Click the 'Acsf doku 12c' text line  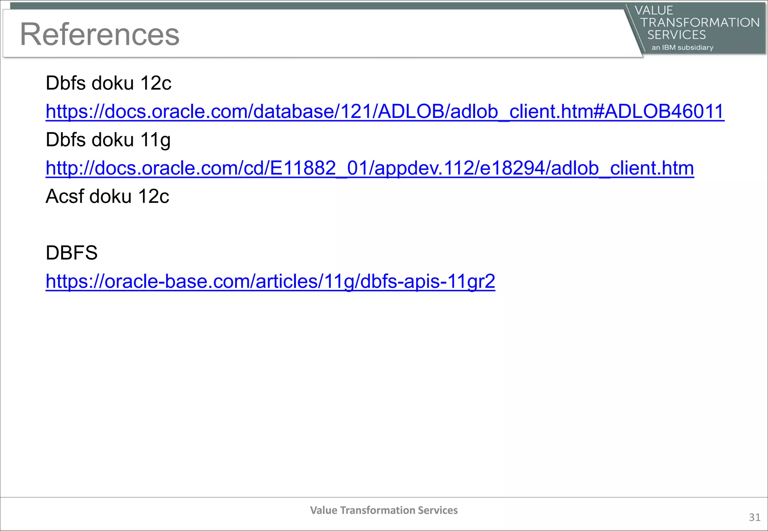coord(107,196)
